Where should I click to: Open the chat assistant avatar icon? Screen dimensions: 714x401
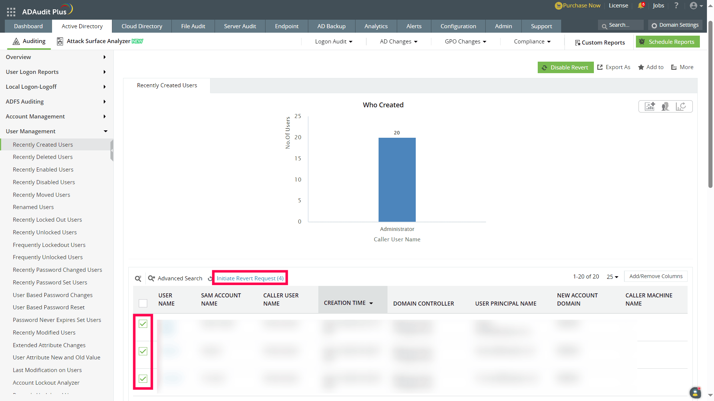(x=695, y=392)
